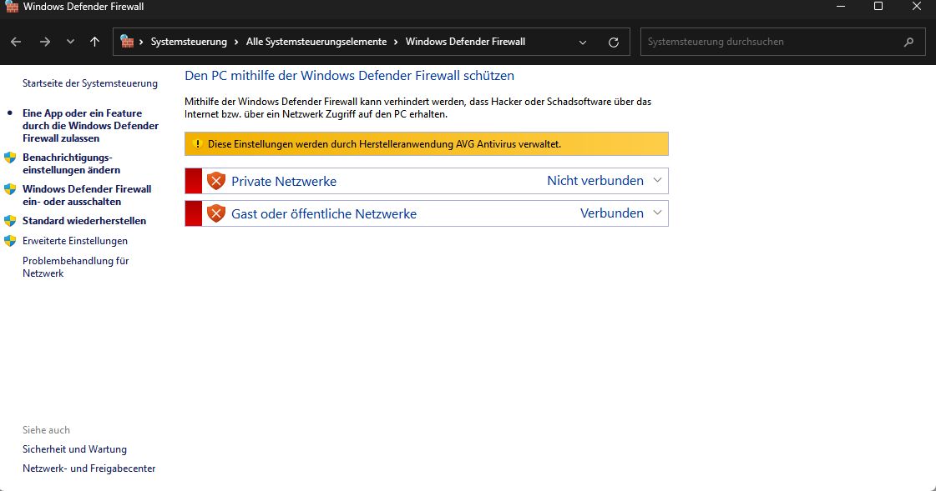Minimize the Windows Defender Firewall window
Image resolution: width=936 pixels, height=491 pixels.
coord(841,7)
